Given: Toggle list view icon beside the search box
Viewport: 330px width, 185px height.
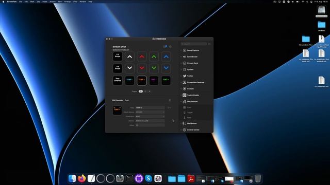Looking at the screenshot, I should (209, 44).
